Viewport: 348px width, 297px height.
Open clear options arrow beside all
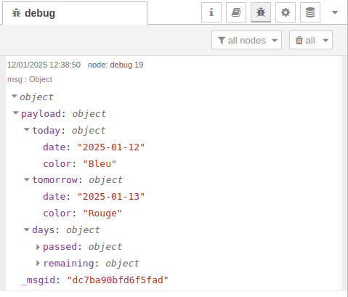pos(325,40)
